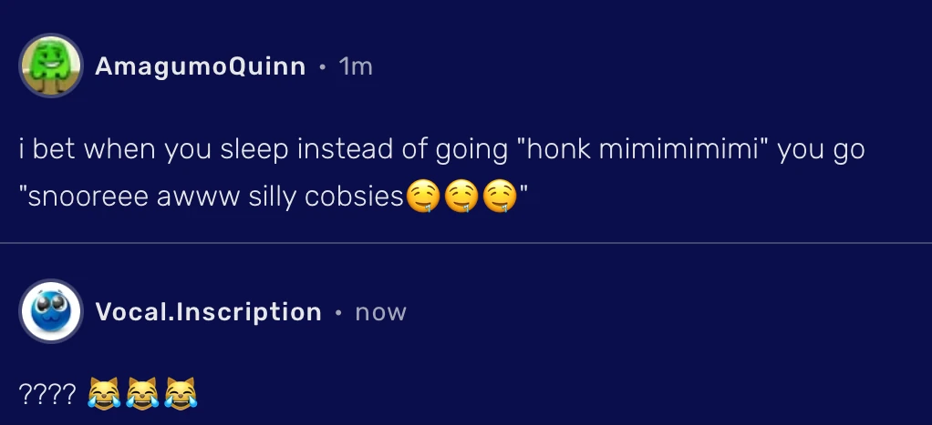Click the first drooling face emoji
This screenshot has height=425, width=932.
click(420, 198)
